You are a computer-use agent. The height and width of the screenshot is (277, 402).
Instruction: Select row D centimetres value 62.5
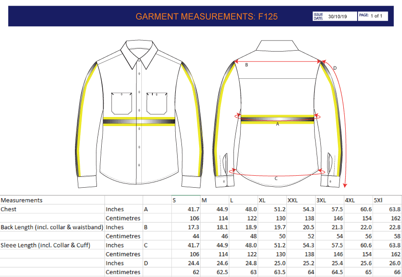(222, 272)
